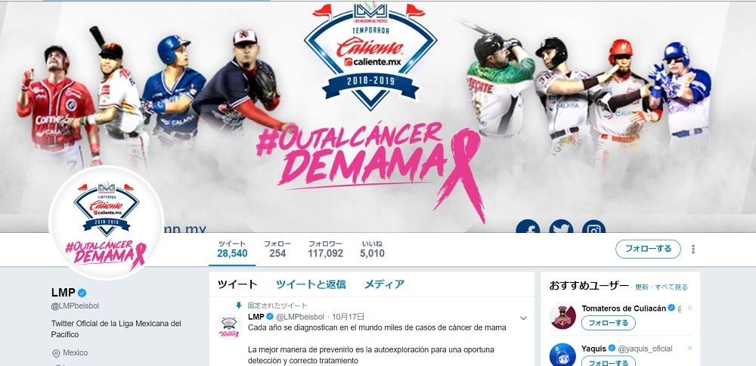Switch to the ツイートと返信 tab
The height and width of the screenshot is (366, 756).
point(311,284)
